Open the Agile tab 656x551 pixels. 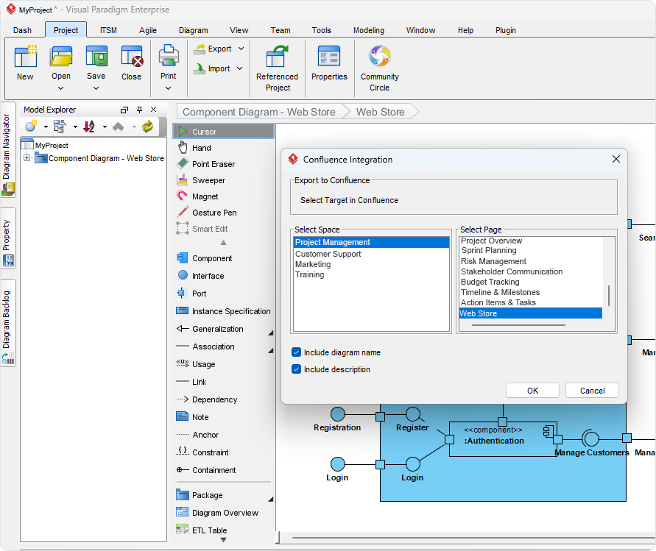pyautogui.click(x=148, y=30)
